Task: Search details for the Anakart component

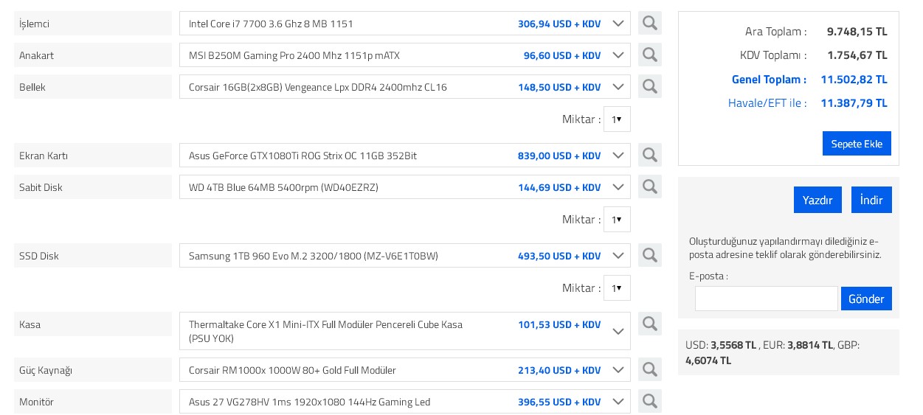Action: (649, 55)
